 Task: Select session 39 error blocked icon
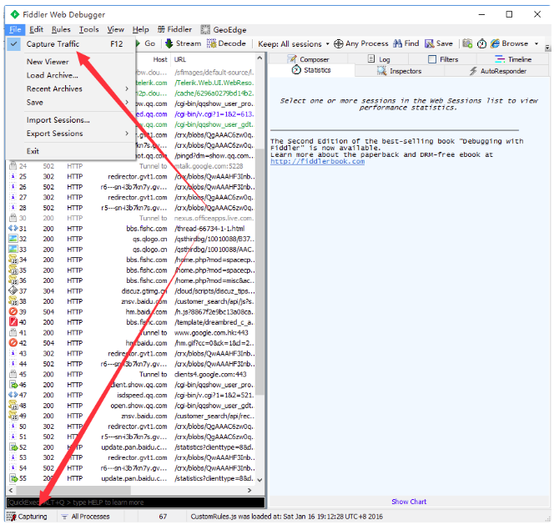[x=13, y=311]
